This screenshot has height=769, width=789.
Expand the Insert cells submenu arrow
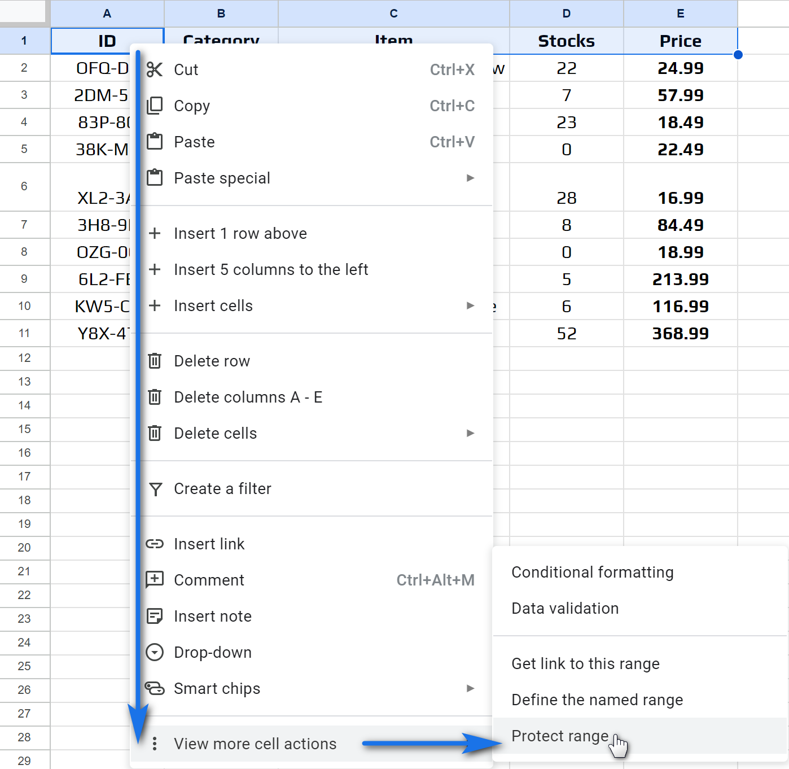470,305
